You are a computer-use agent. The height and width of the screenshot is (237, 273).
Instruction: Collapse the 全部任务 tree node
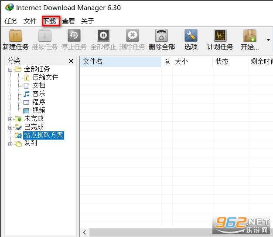click(x=10, y=70)
